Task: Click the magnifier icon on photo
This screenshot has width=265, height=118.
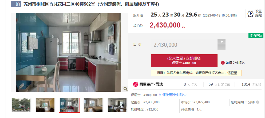Action: click(x=125, y=89)
